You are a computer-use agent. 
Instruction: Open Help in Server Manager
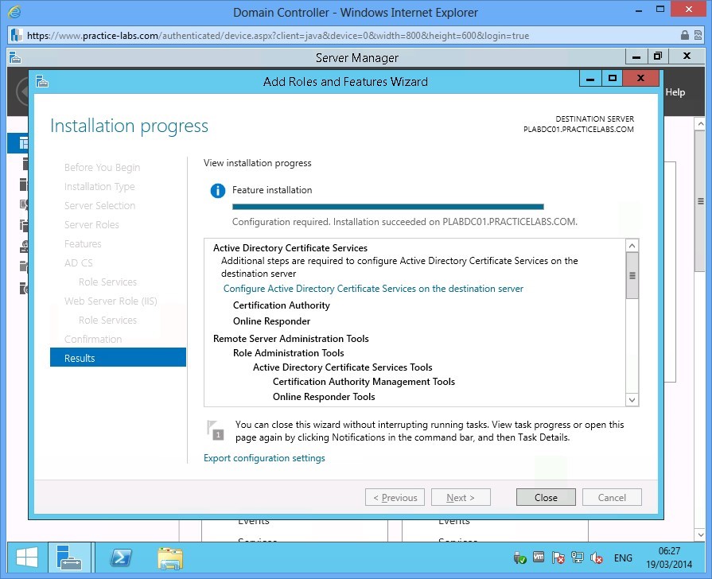[x=674, y=91]
